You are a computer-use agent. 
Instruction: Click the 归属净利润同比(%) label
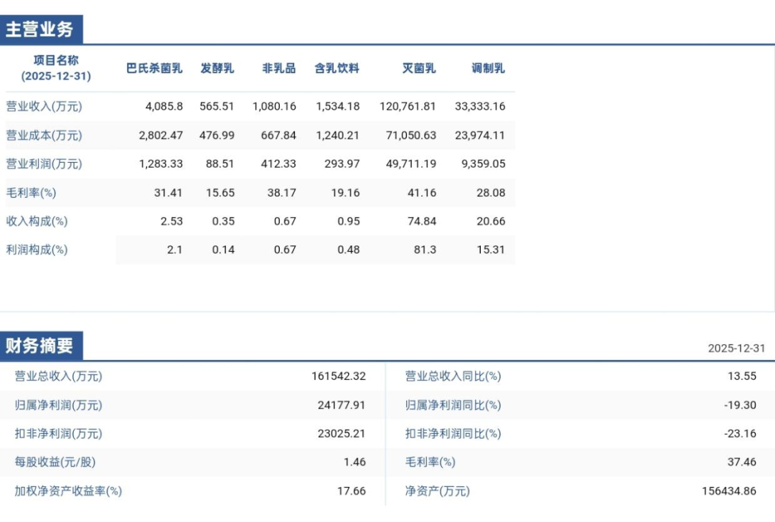click(454, 405)
